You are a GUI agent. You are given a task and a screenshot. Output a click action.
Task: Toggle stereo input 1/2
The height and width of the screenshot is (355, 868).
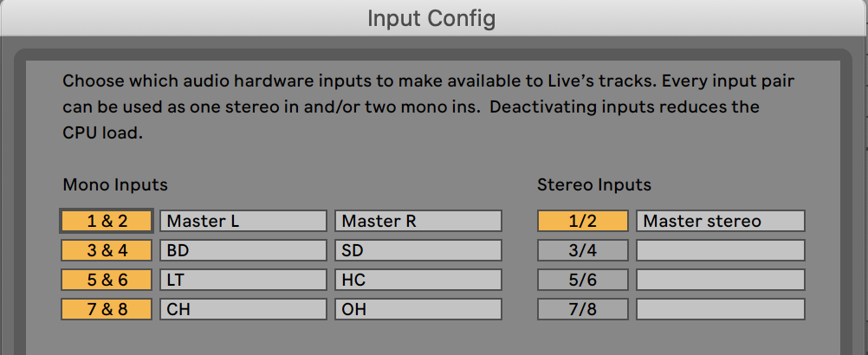point(583,221)
